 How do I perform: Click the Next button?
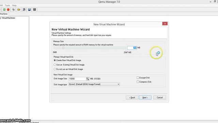click(145, 97)
